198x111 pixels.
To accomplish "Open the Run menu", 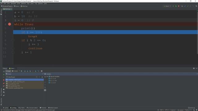I will (28, 3).
